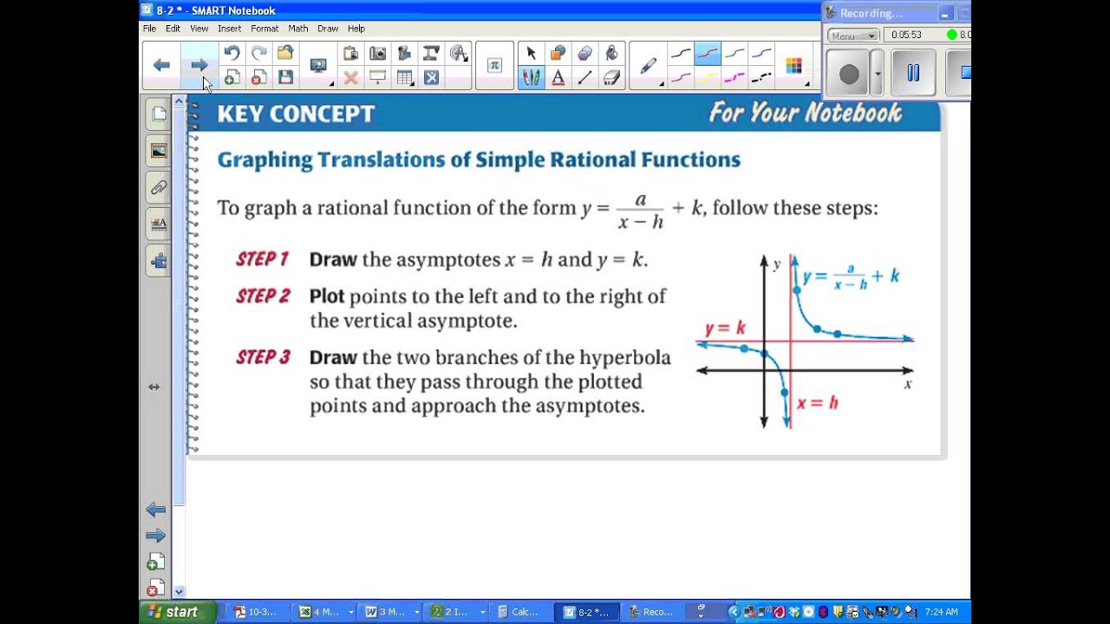
Task: Choose the Select arrow tool
Action: pos(532,53)
